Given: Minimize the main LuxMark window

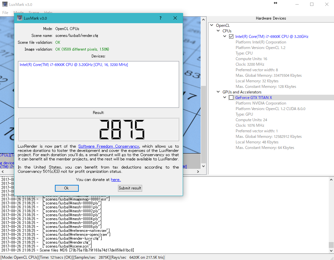Looking at the screenshot, I should click(x=297, y=5).
